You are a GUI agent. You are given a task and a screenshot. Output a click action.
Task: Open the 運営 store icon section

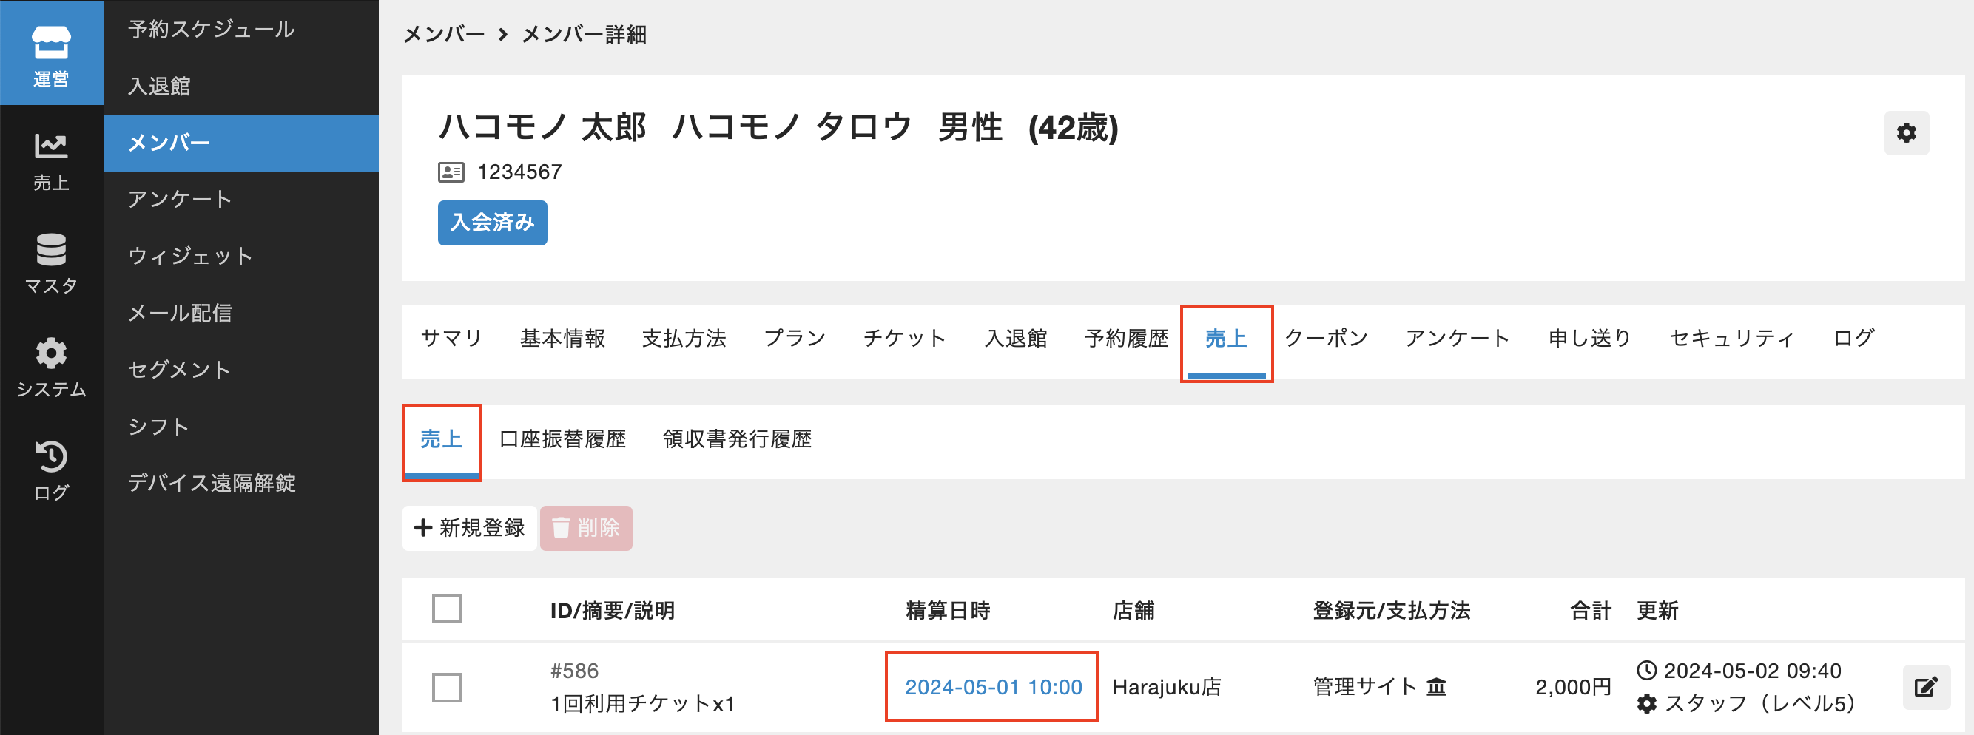(x=50, y=53)
